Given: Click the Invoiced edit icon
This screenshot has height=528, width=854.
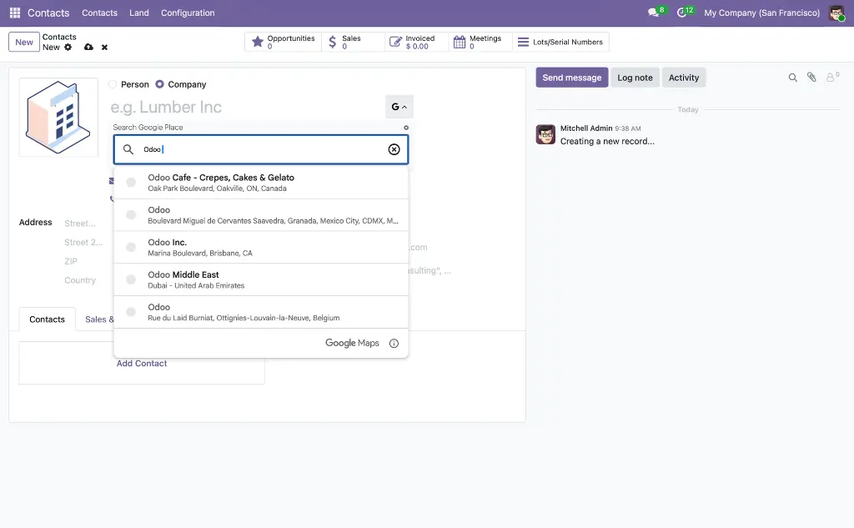Looking at the screenshot, I should coord(395,42).
